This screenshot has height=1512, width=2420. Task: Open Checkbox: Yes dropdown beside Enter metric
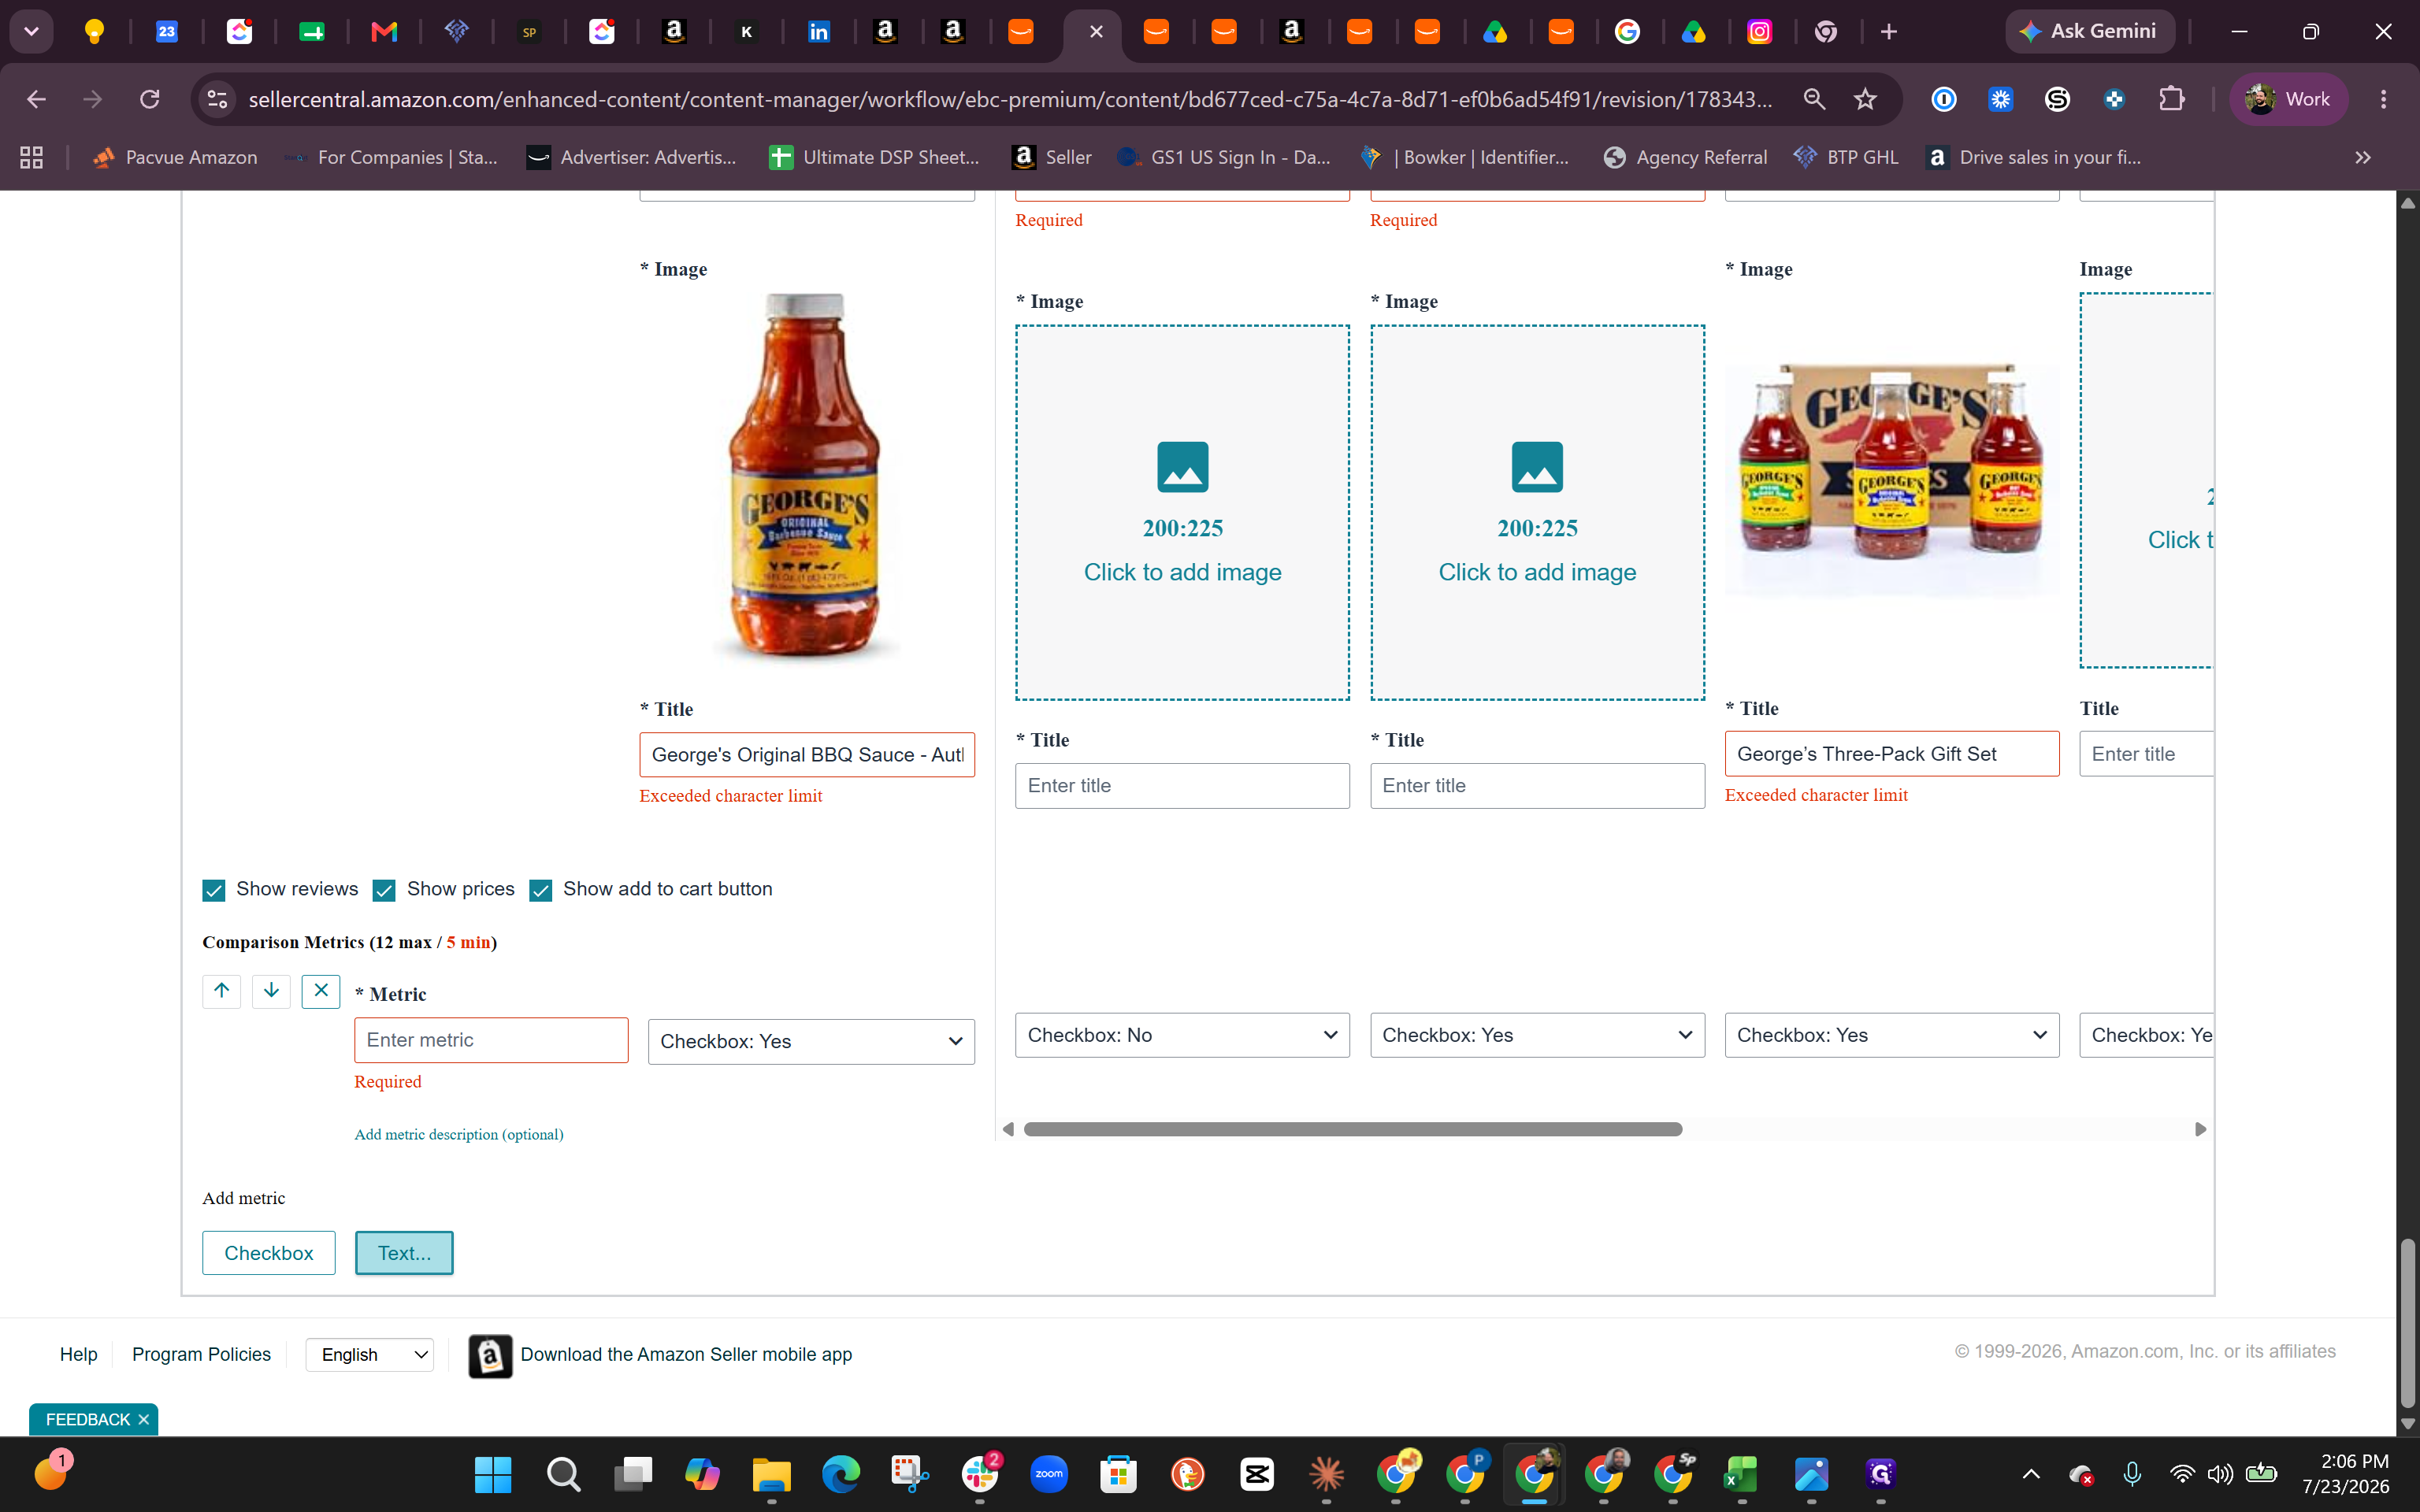811,1041
